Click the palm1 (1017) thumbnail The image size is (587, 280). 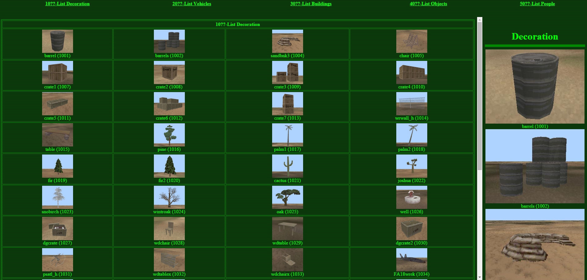point(288,135)
